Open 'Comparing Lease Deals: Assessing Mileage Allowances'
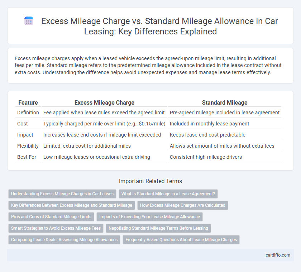The width and height of the screenshot is (301, 272). 64,240
